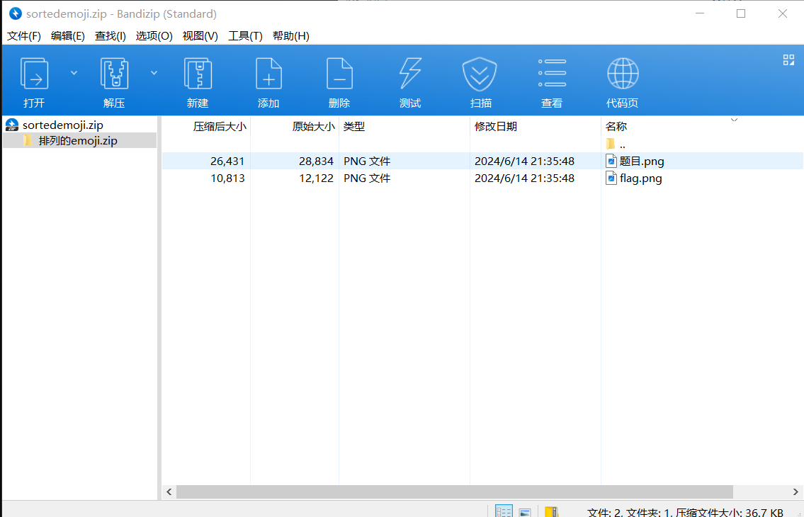This screenshot has width=804, height=517.
Task: Switch to details list view in status bar
Action: (504, 511)
